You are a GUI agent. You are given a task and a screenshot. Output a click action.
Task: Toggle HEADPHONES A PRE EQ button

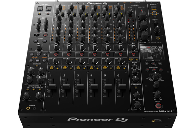coord(34,89)
